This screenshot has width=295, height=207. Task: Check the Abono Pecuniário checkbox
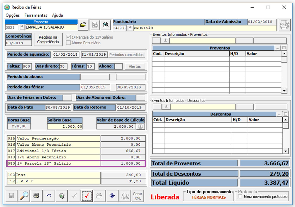(x=68, y=43)
